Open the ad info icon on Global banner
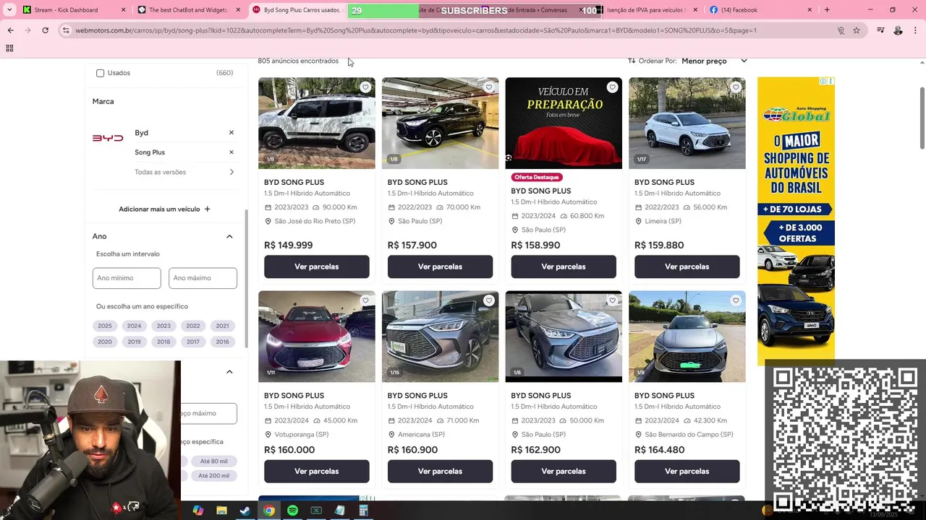The height and width of the screenshot is (520, 926). (x=823, y=81)
